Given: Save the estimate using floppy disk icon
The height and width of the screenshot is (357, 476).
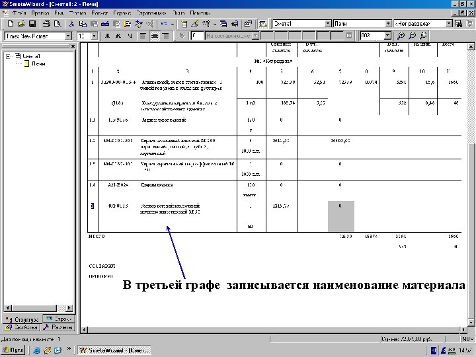Looking at the screenshot, I should click(32, 24).
